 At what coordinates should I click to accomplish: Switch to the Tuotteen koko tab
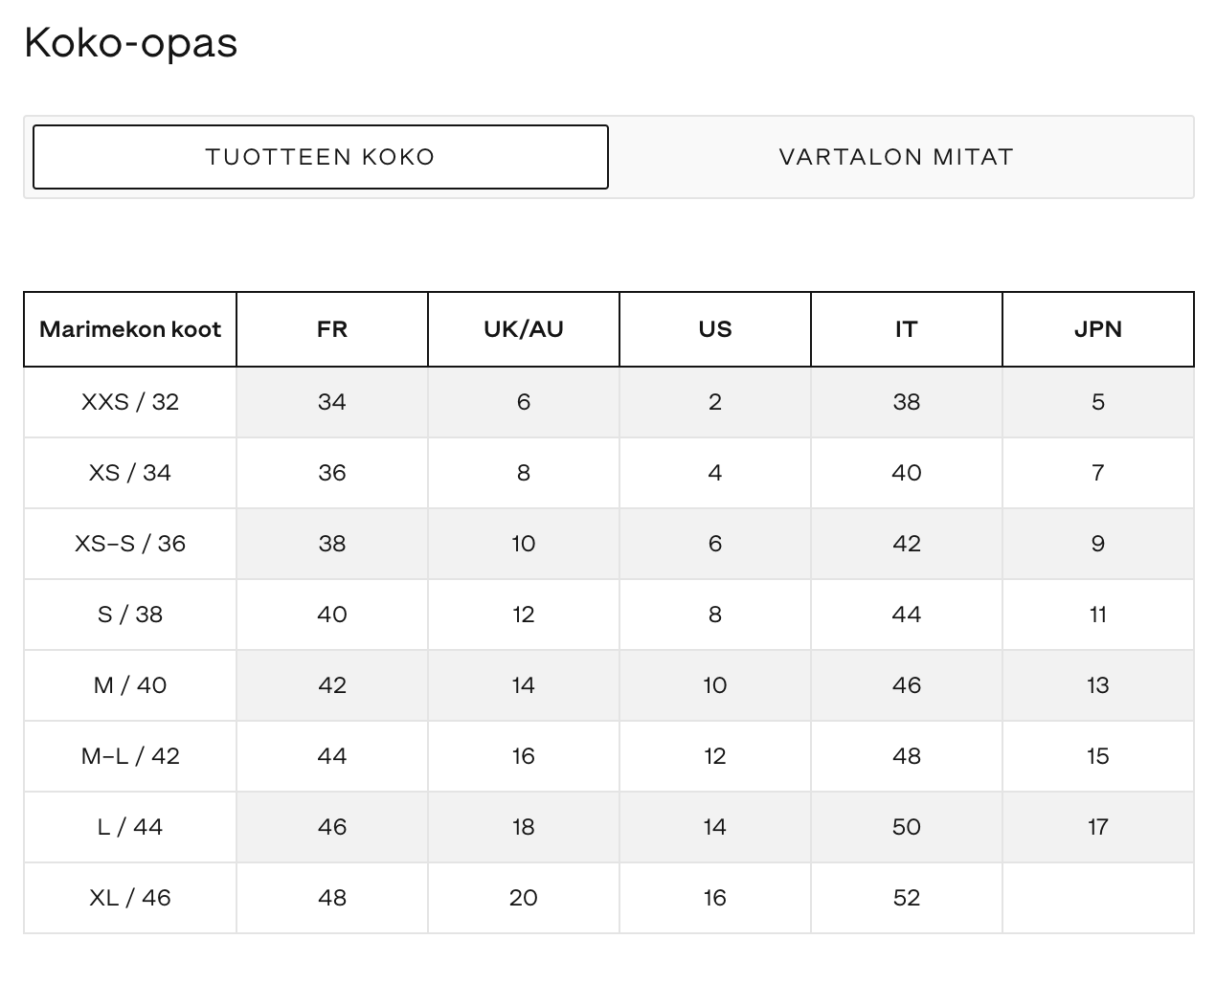[x=321, y=157]
